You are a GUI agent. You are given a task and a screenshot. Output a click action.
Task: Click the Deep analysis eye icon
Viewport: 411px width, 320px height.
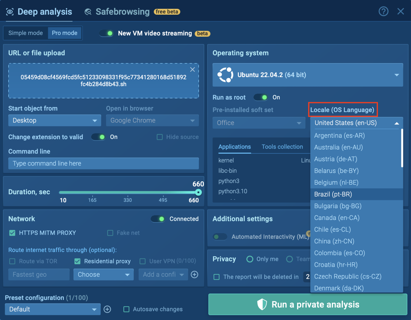[x=10, y=12]
